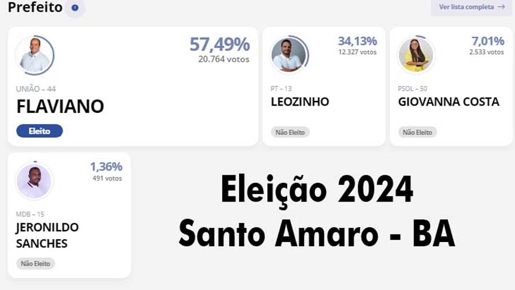Select the JERONILDO SANCHES candidate name
The image size is (515, 290).
coord(47,235)
